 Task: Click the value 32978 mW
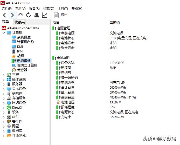(x=117, y=117)
